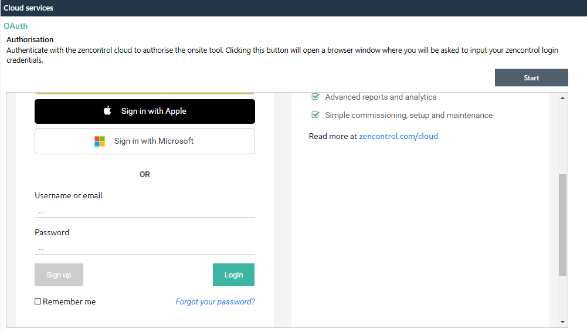Click the Start authorisation button

531,77
